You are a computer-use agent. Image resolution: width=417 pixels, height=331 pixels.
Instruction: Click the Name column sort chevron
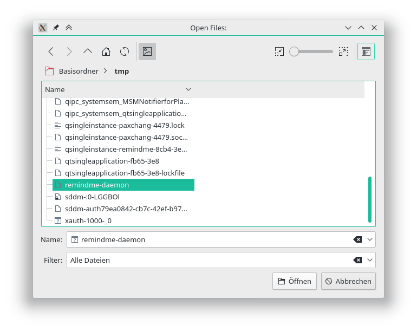click(188, 89)
